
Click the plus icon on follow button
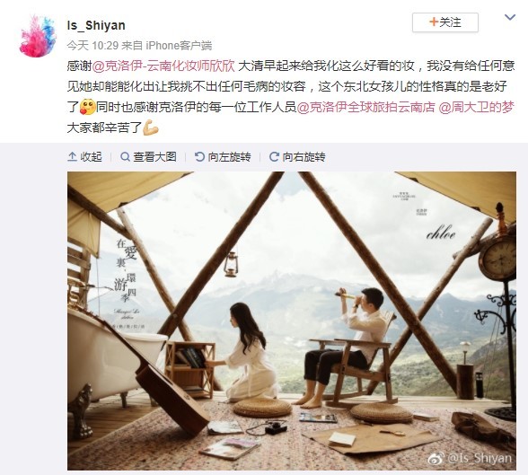pos(434,22)
